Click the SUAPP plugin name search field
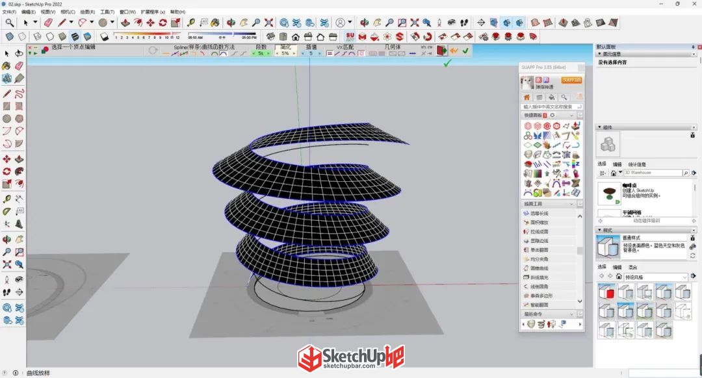Screen dimensions: 702x378 pos(551,107)
